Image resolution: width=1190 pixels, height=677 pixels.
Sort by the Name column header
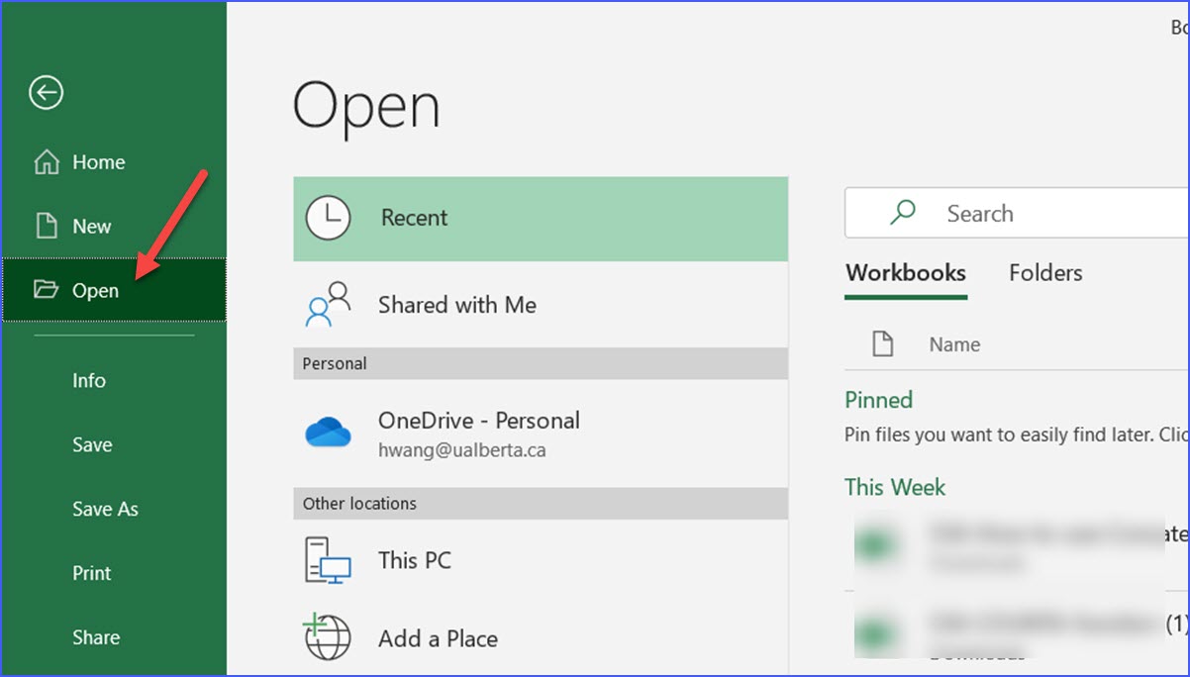click(x=954, y=344)
